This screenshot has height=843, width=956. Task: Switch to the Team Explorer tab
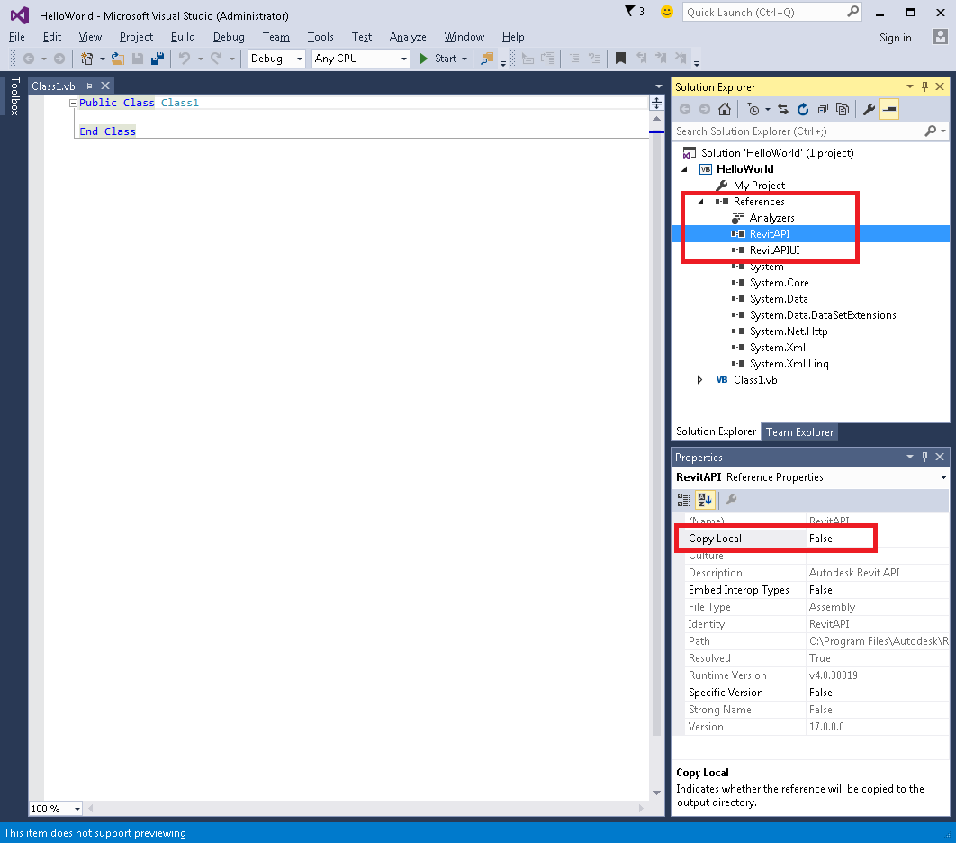(799, 431)
